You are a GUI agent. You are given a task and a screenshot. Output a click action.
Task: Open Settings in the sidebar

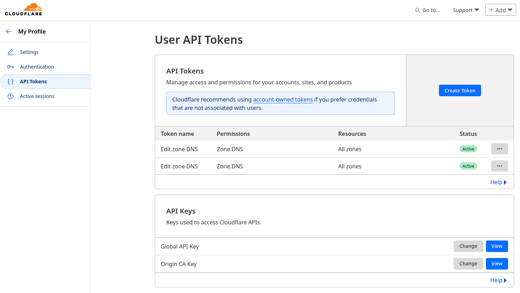45,52
